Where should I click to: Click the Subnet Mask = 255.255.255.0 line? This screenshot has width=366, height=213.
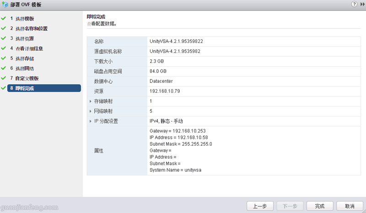click(x=181, y=144)
